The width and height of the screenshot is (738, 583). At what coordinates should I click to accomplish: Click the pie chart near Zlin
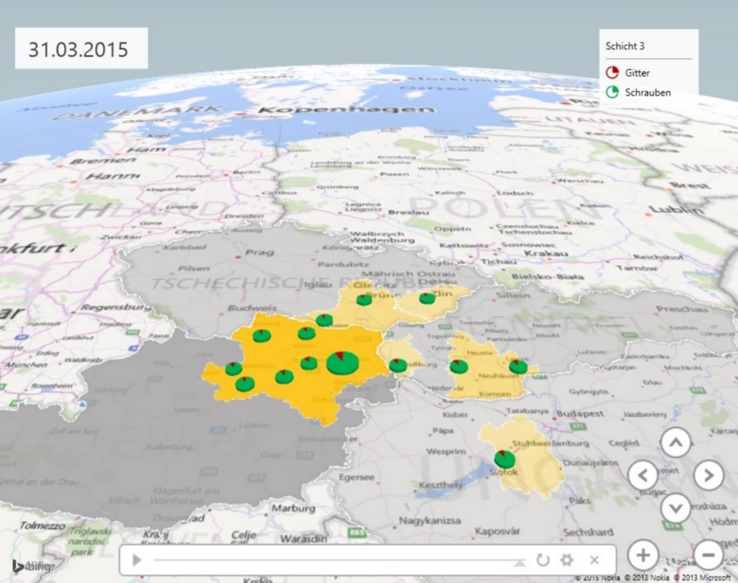pyautogui.click(x=427, y=298)
